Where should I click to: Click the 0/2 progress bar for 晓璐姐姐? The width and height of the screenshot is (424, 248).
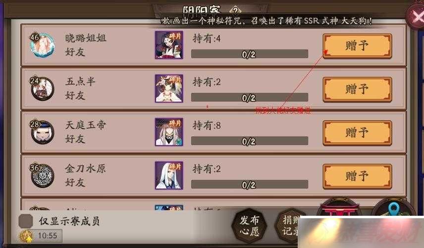249,54
